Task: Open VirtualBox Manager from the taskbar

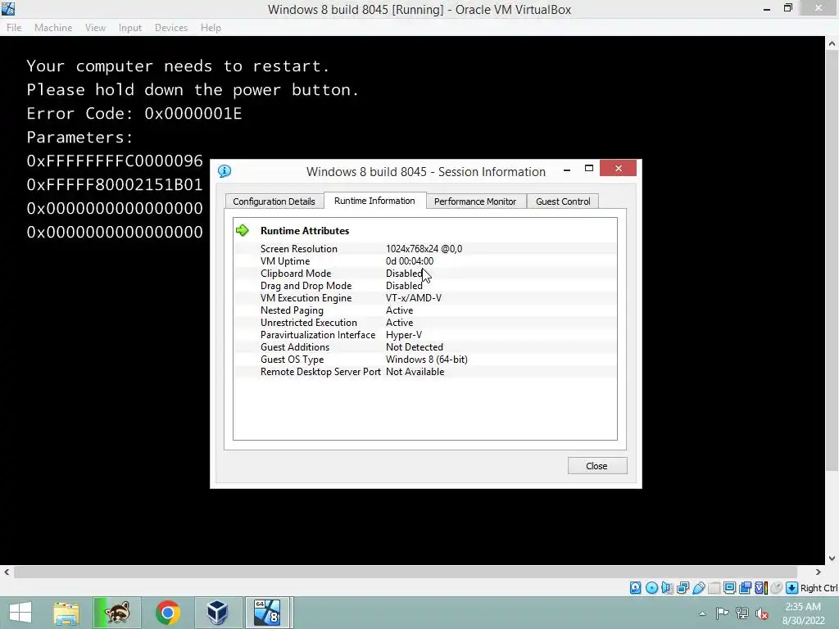Action: tap(217, 613)
